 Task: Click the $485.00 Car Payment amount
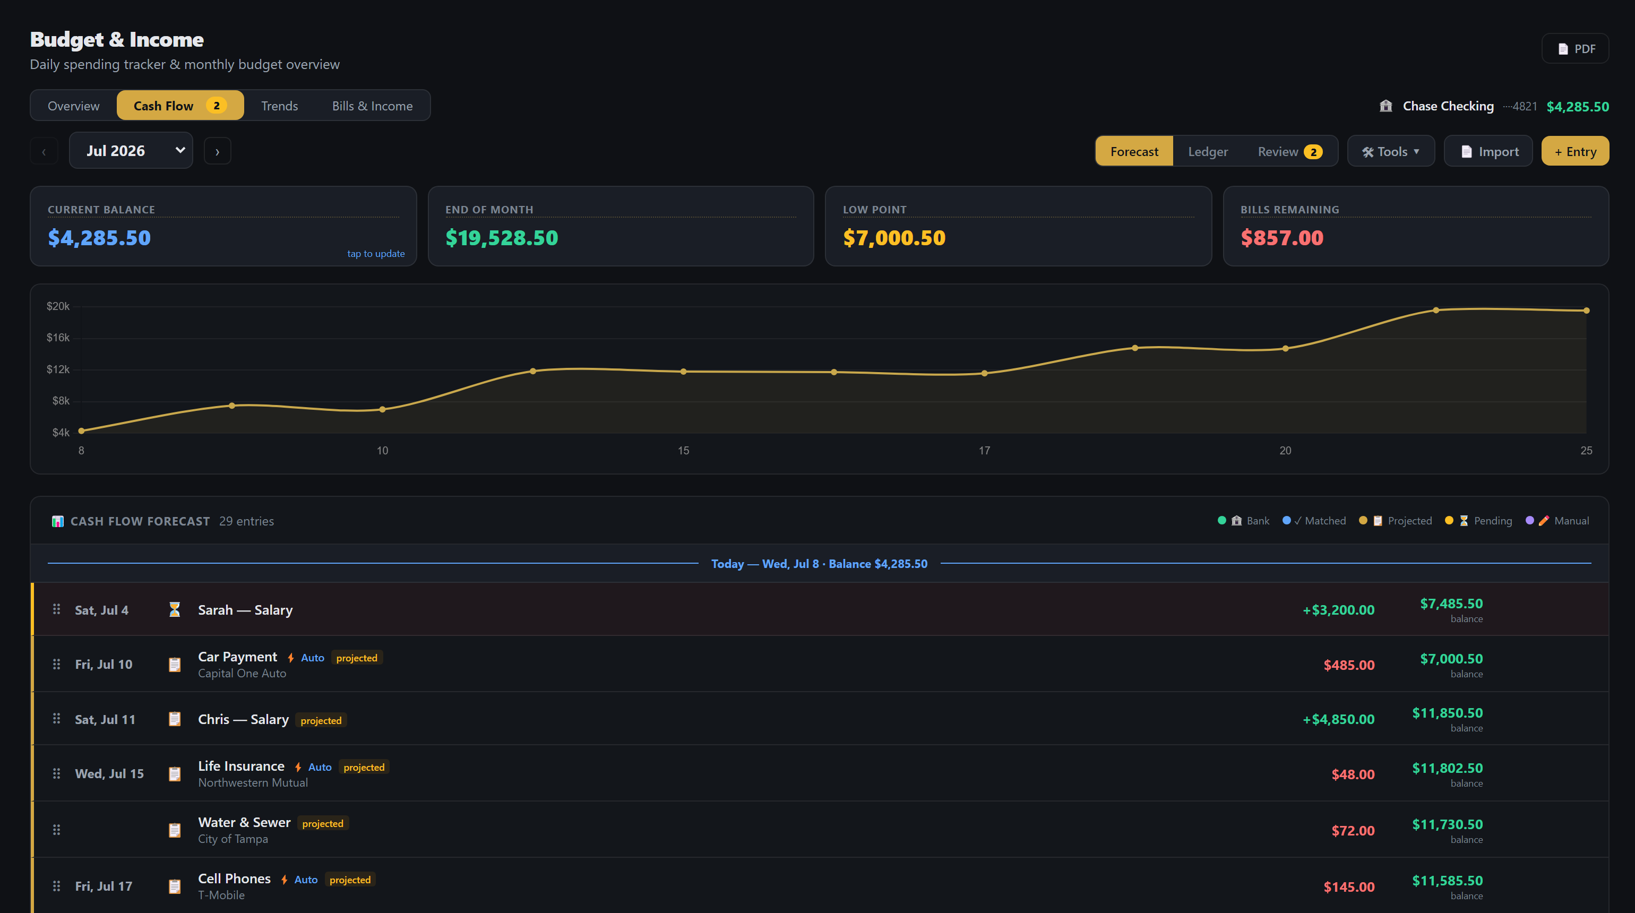(1349, 666)
